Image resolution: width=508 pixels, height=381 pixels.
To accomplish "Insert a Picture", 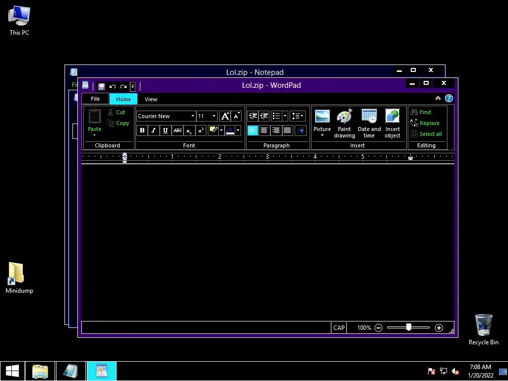I will [322, 120].
